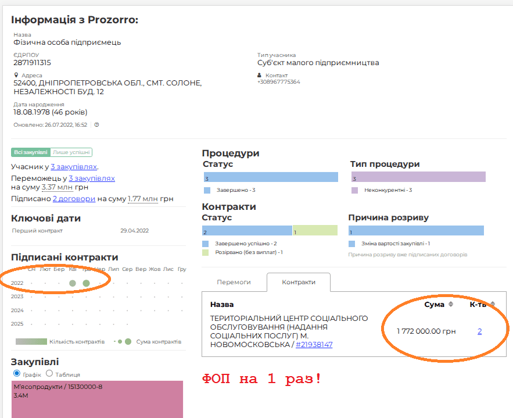Click the person icon next to Контакт
Viewport: 513px width, 418px height.
(260, 76)
